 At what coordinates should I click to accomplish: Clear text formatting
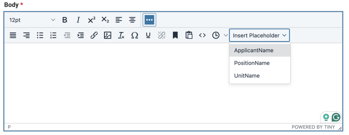click(x=121, y=35)
